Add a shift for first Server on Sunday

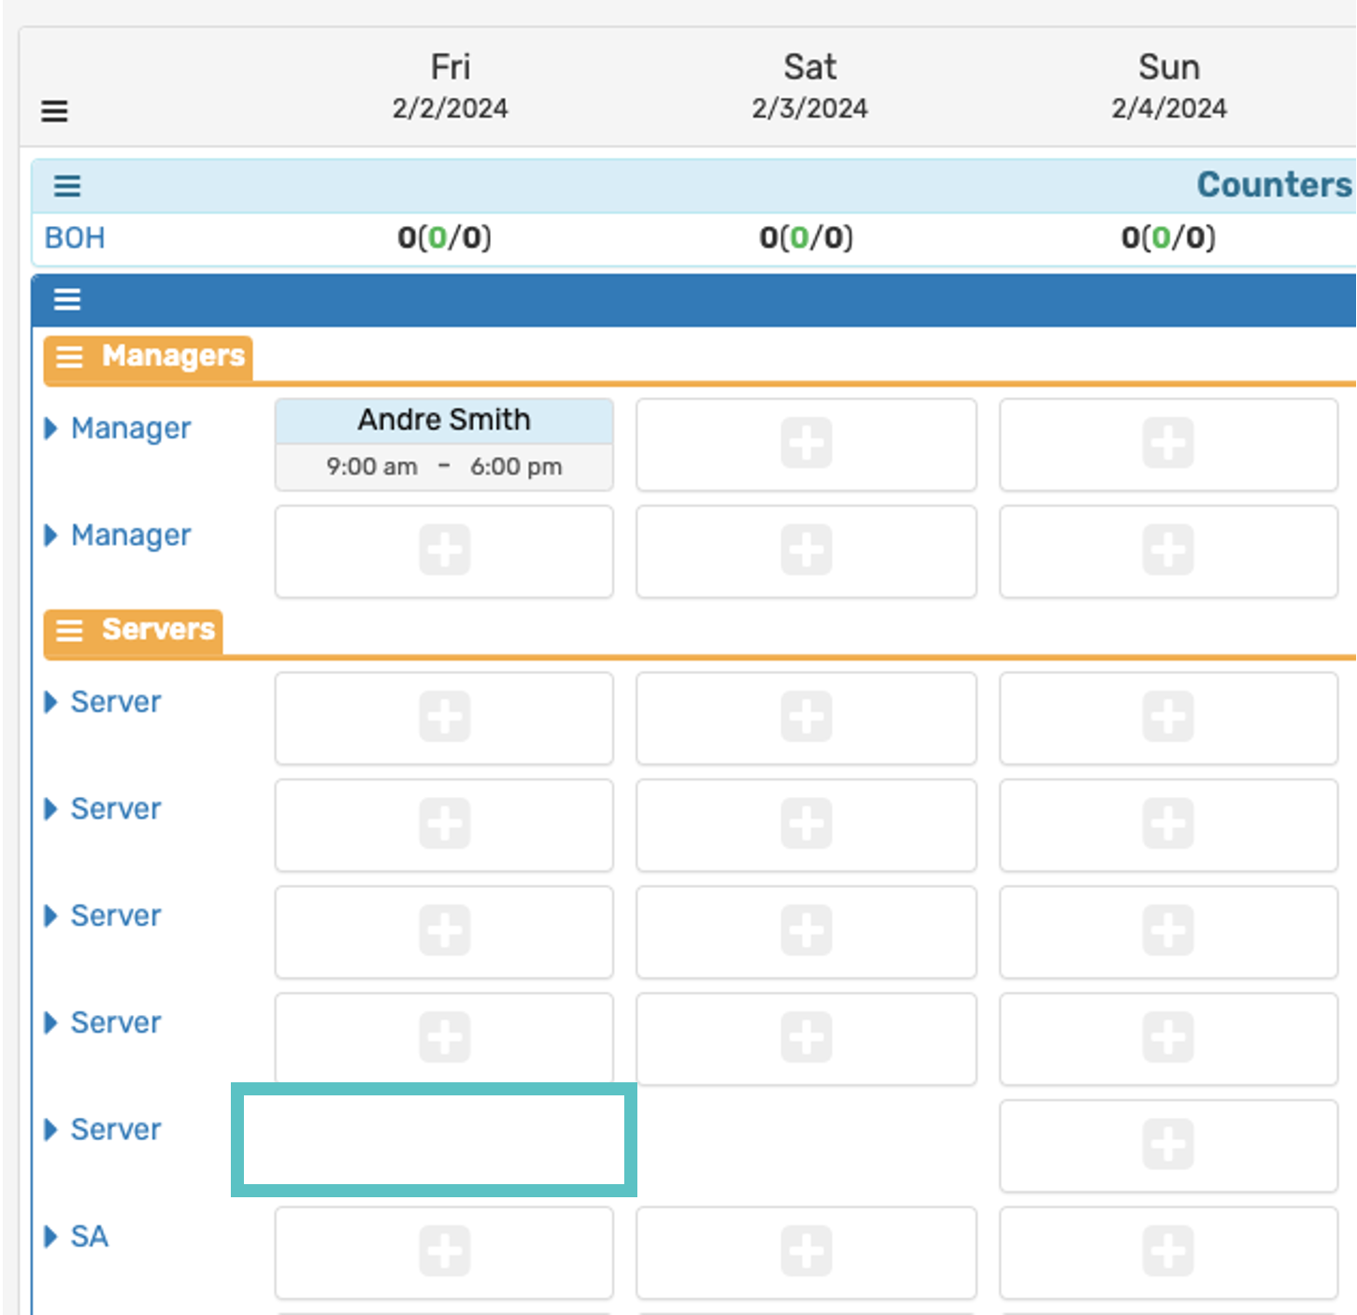coord(1167,718)
